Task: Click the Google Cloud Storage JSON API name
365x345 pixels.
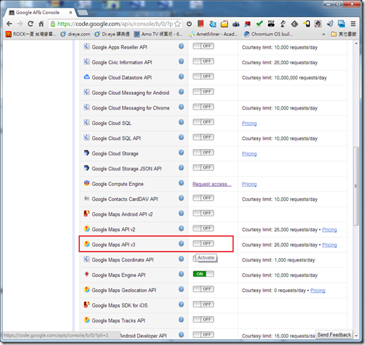Action: pos(127,169)
